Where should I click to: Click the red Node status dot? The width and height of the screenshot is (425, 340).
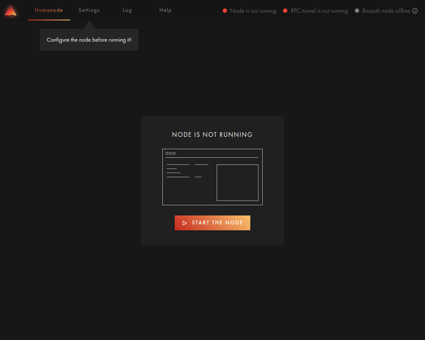point(225,11)
